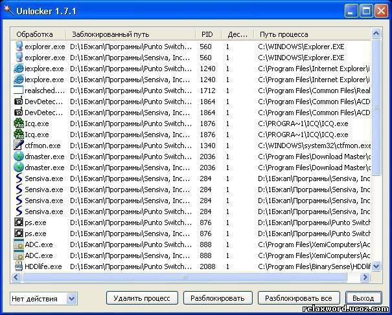The height and width of the screenshot is (315, 392).
Task: Click the first ADC.exe process icon
Action: click(x=19, y=244)
